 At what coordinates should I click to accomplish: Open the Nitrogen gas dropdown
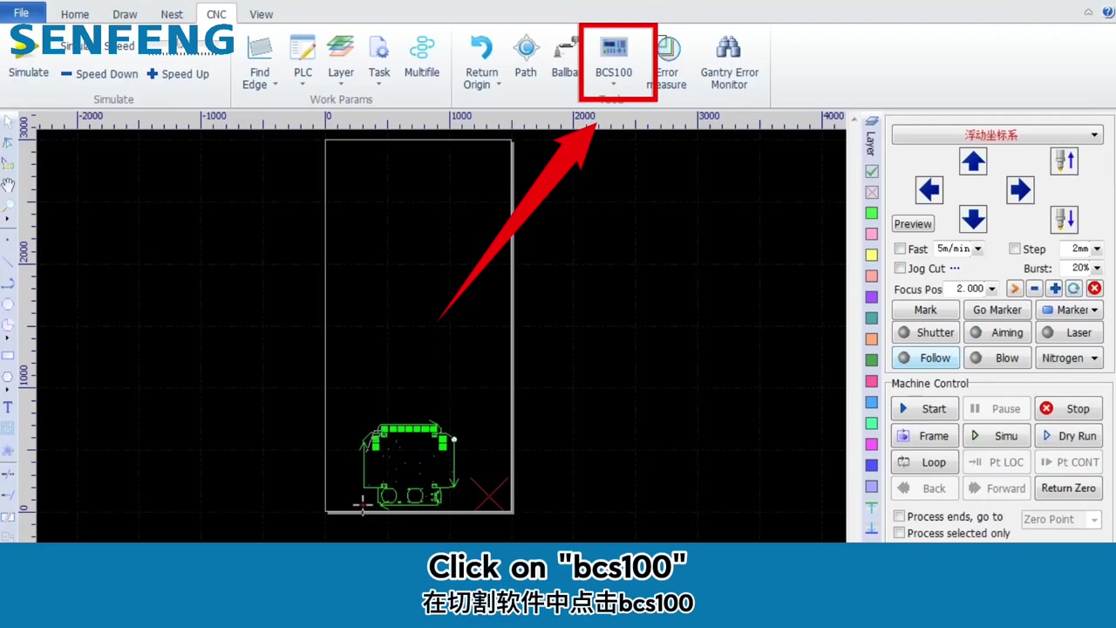(1069, 358)
